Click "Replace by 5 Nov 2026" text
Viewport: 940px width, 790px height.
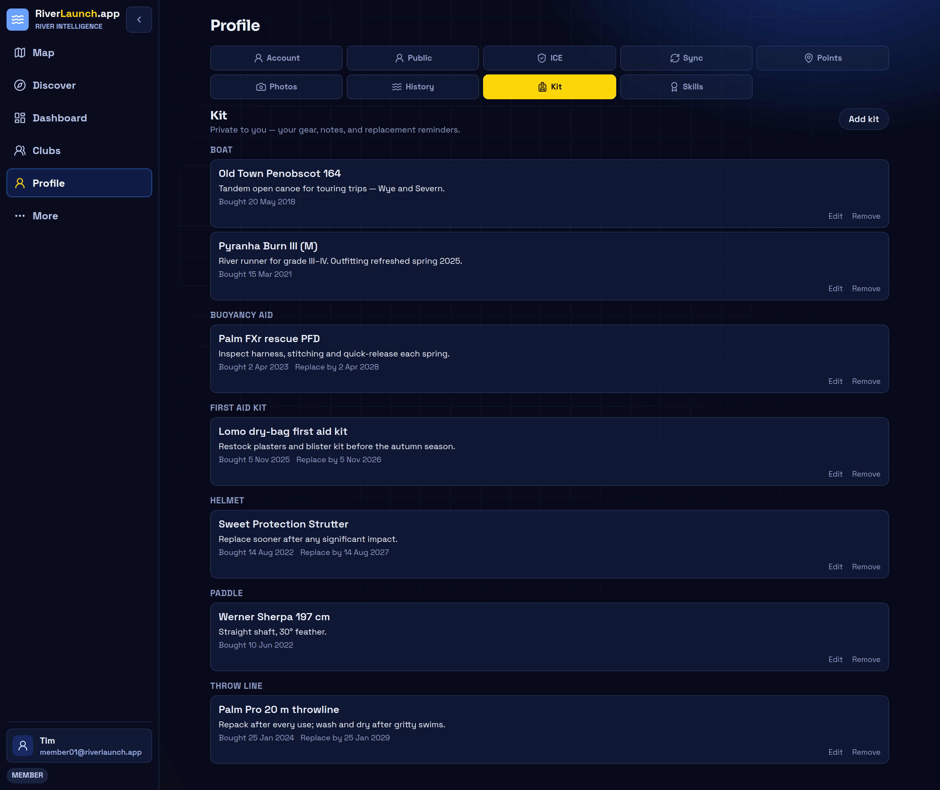click(x=338, y=460)
